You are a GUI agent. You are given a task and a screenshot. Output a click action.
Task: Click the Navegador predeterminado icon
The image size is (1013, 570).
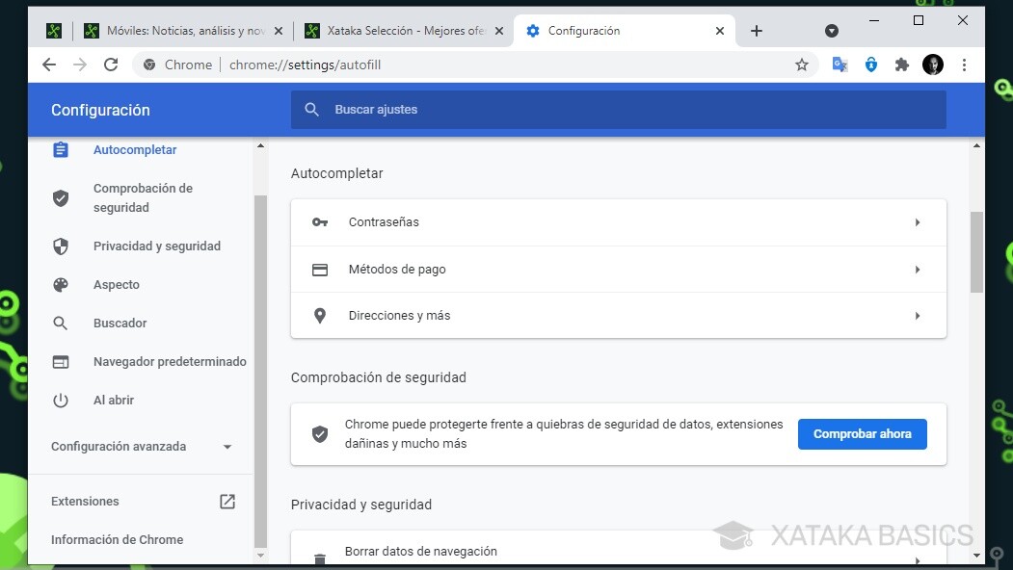point(60,361)
